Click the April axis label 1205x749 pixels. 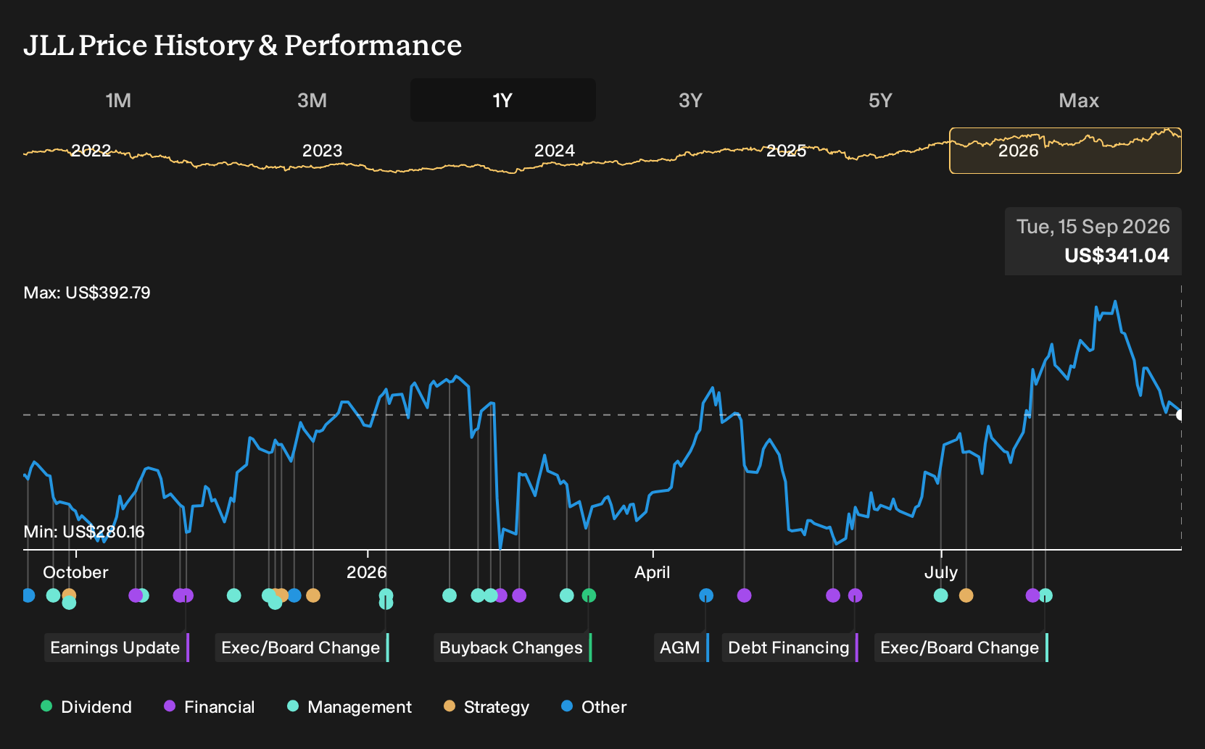pyautogui.click(x=653, y=572)
